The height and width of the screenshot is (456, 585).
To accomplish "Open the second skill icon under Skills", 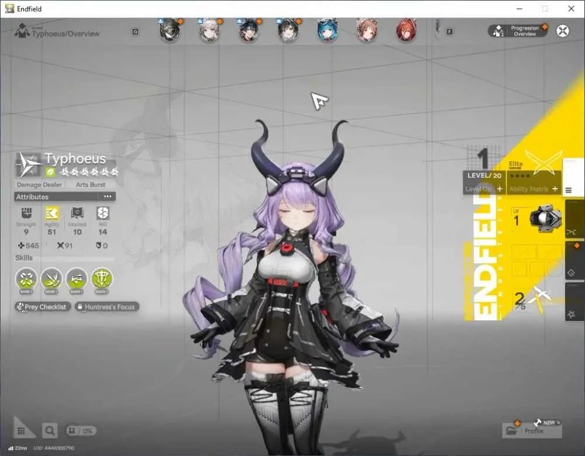I will click(51, 279).
